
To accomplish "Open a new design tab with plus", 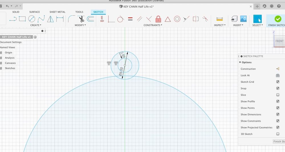I will coord(257,7).
